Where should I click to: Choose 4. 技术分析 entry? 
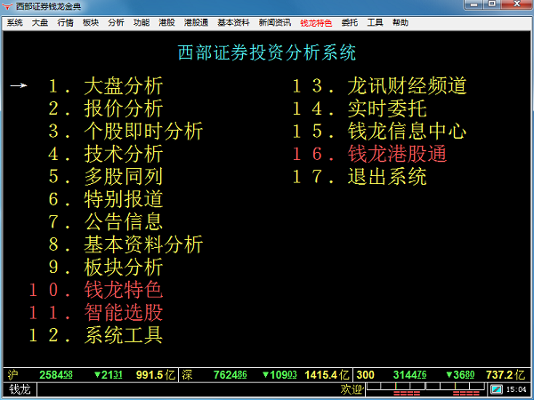point(123,154)
